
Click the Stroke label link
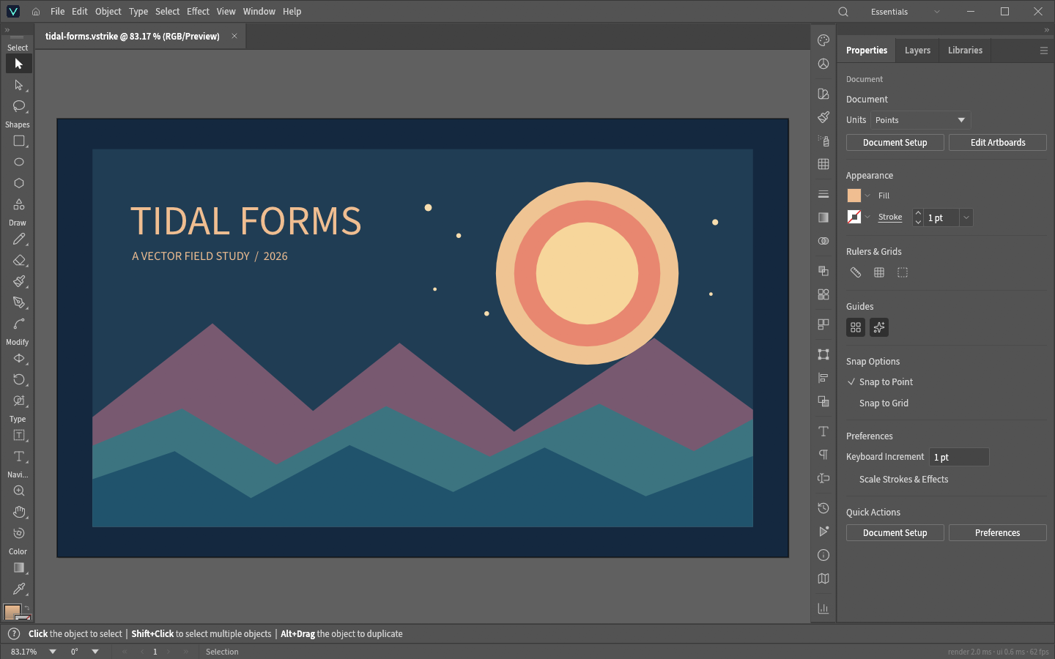click(x=890, y=217)
